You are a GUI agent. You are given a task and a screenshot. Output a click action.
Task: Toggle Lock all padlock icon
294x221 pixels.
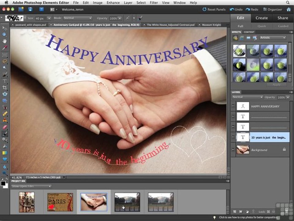click(x=273, y=211)
